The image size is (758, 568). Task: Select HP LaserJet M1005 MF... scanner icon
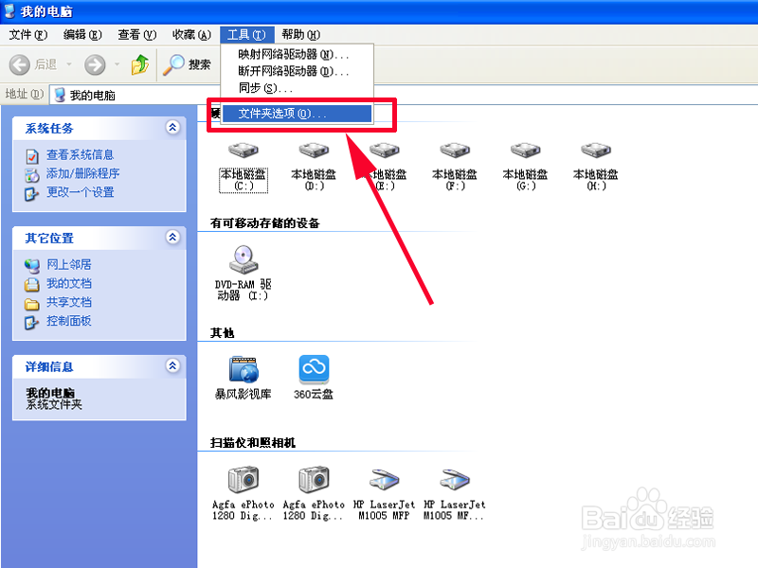[x=455, y=479]
